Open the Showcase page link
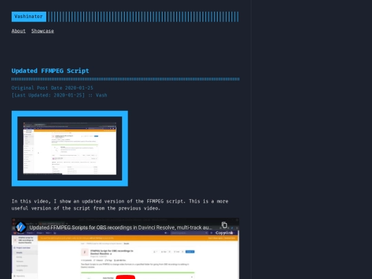The height and width of the screenshot is (279, 372). click(x=43, y=31)
